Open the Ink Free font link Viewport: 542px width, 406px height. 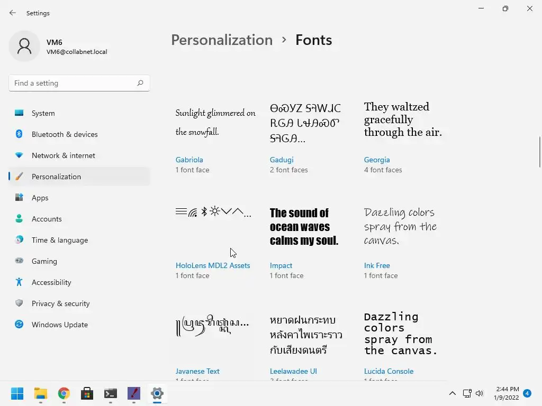pos(377,265)
